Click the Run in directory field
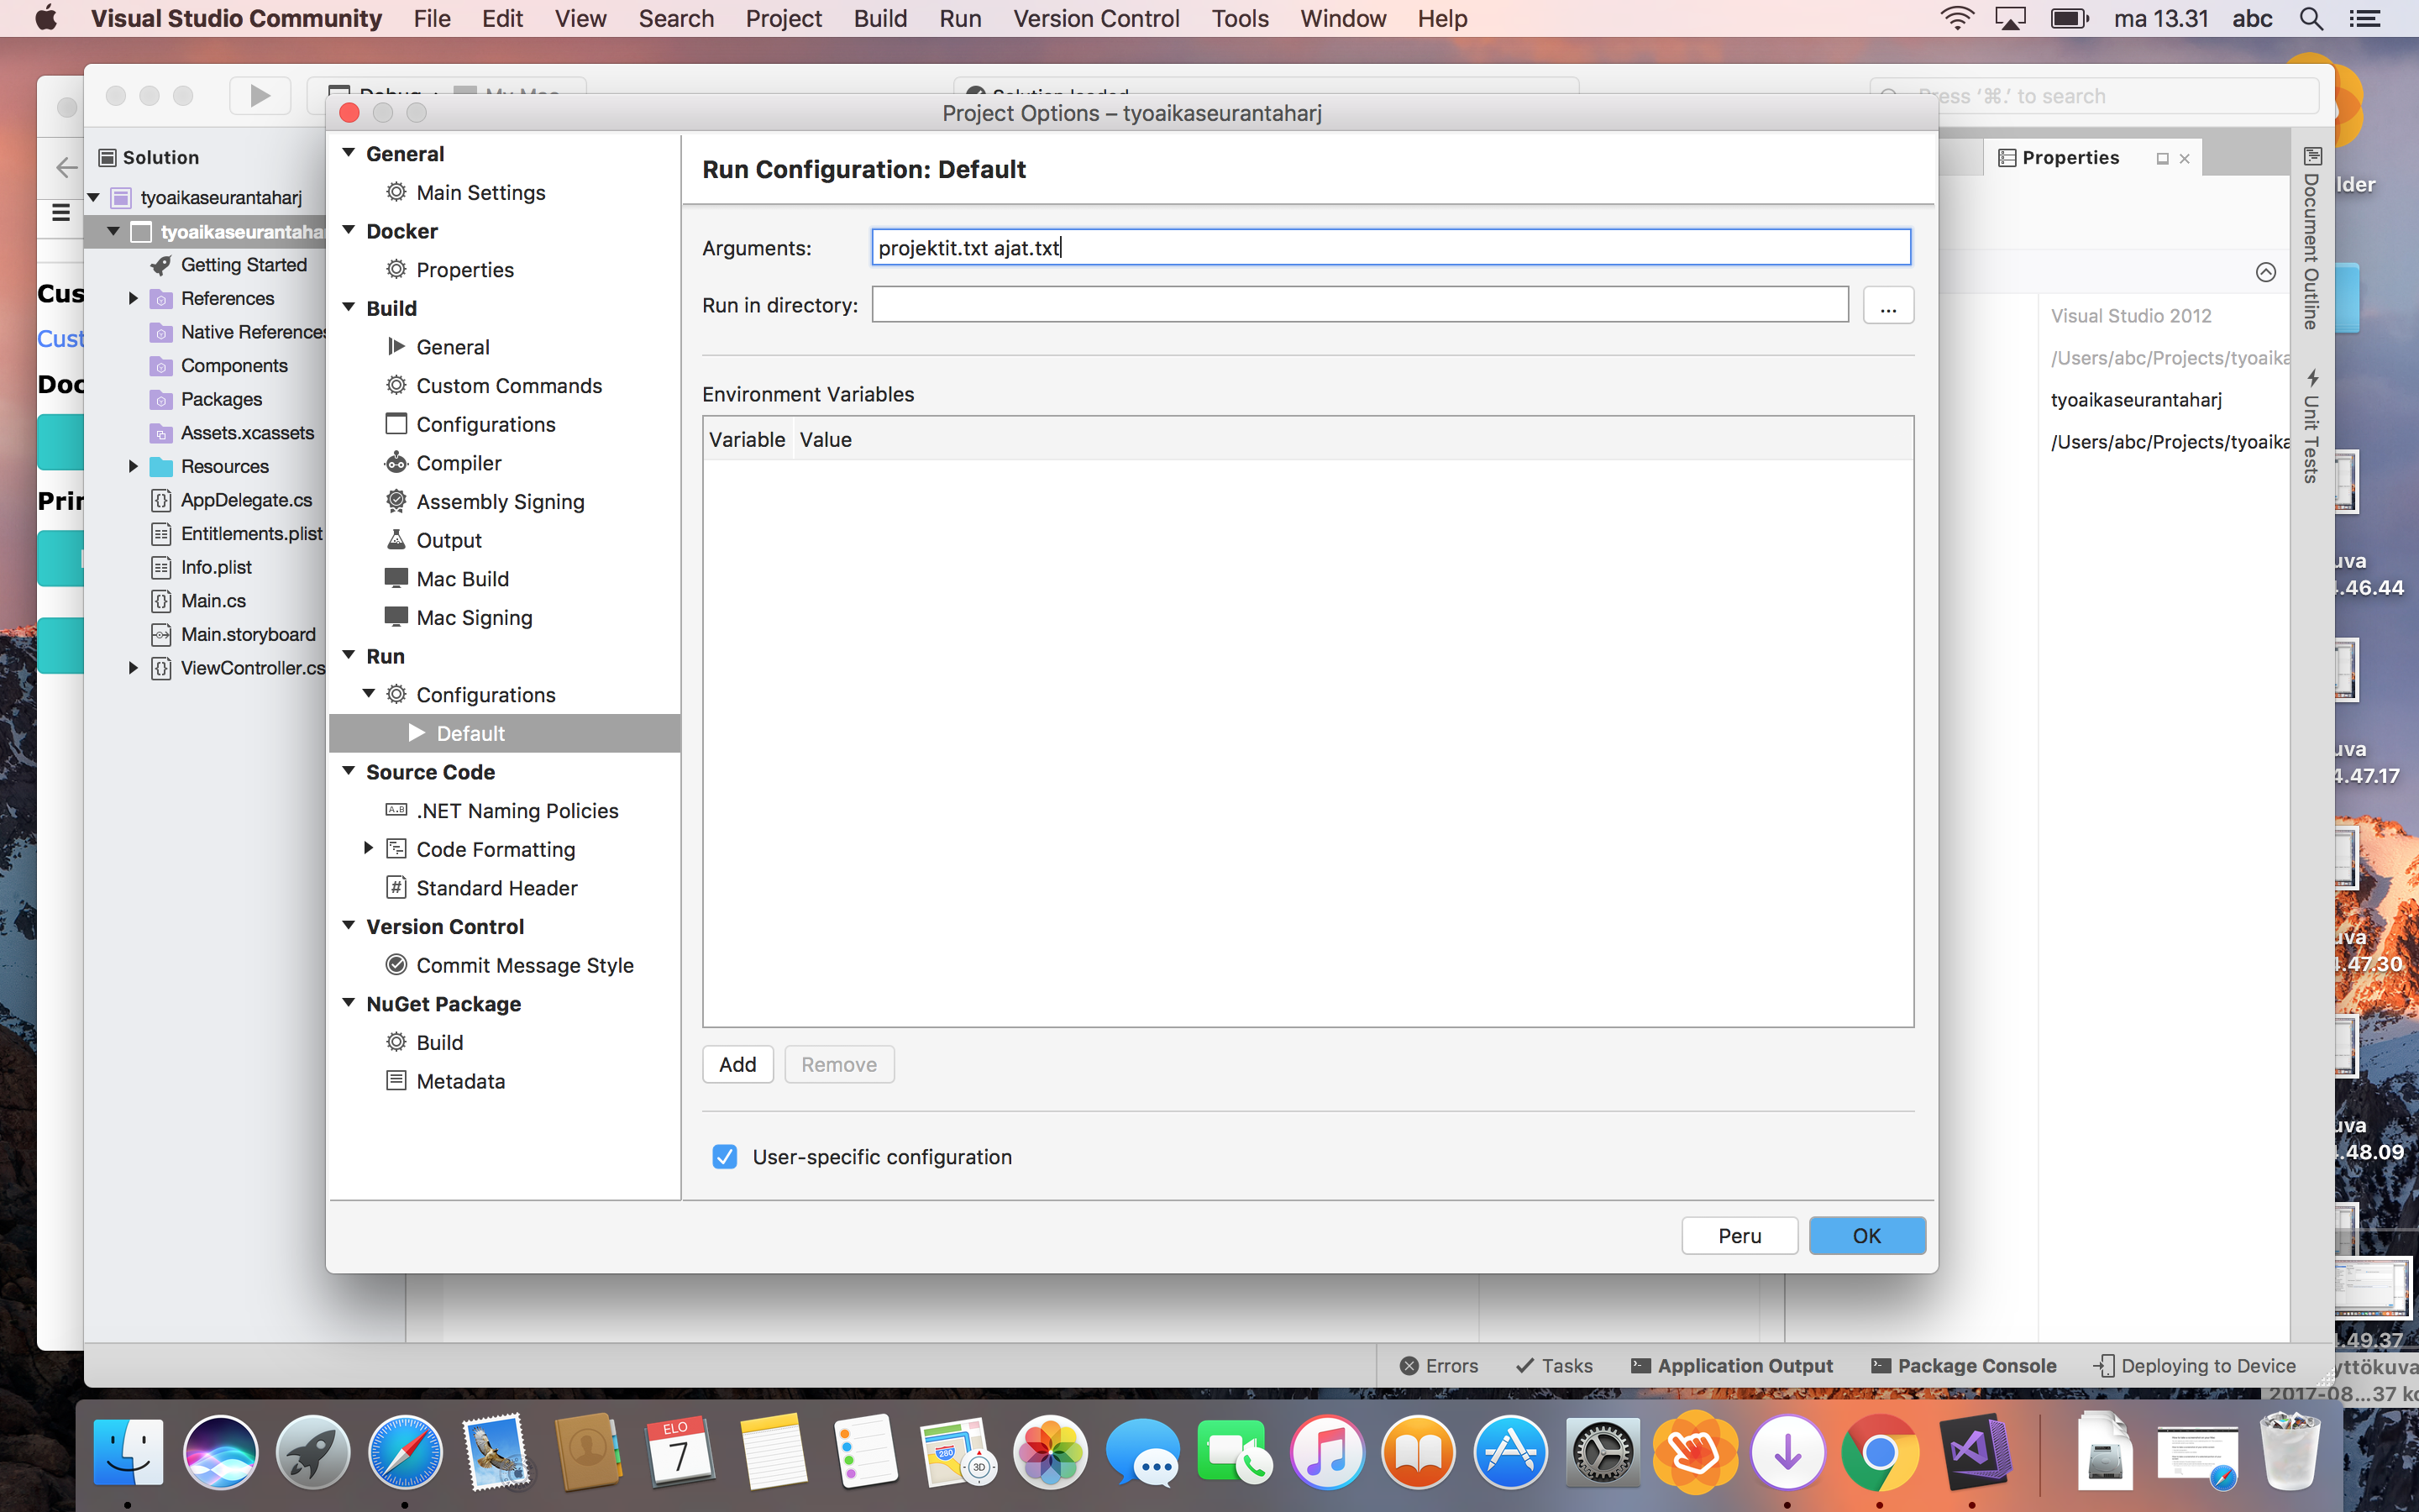2419x1512 pixels. tap(1360, 305)
